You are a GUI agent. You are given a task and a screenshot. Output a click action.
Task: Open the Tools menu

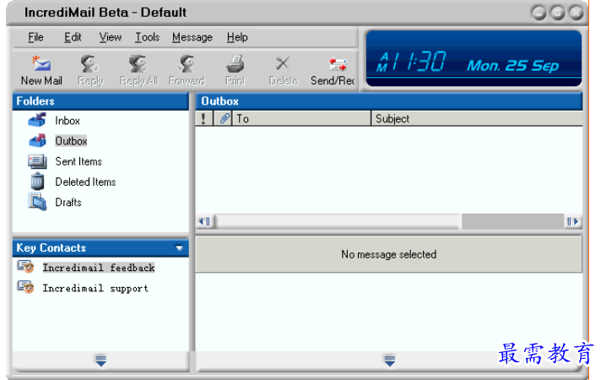[147, 37]
